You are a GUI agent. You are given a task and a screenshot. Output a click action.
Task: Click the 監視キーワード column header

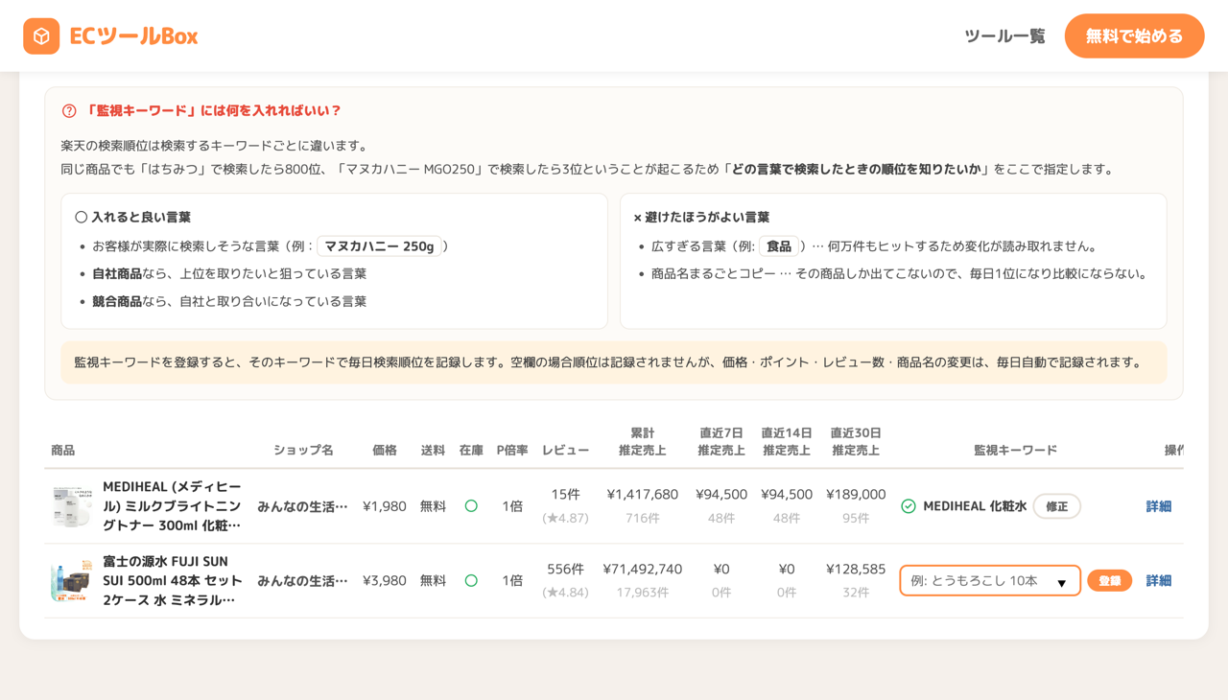1015,451
